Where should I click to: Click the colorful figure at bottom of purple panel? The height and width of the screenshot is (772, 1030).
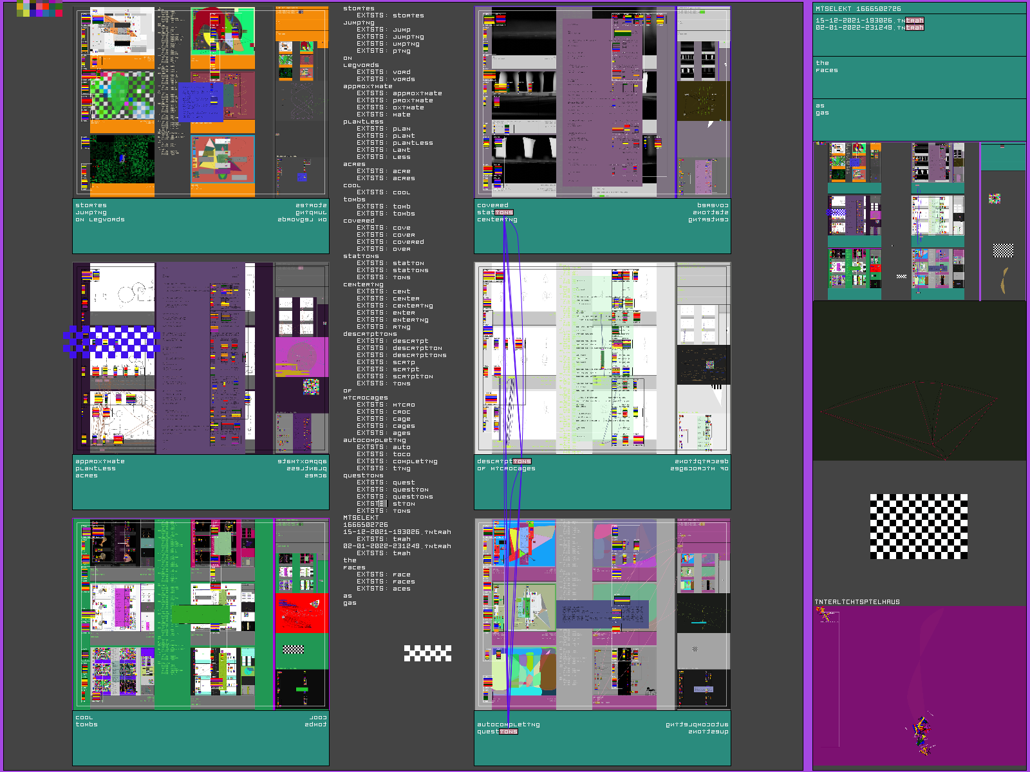point(922,733)
